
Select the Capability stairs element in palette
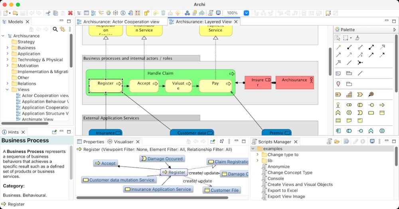(349, 94)
